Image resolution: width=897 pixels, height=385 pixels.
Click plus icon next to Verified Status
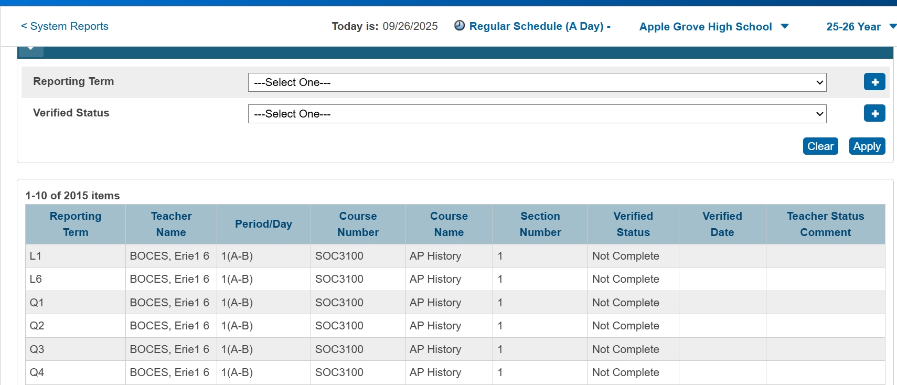874,113
